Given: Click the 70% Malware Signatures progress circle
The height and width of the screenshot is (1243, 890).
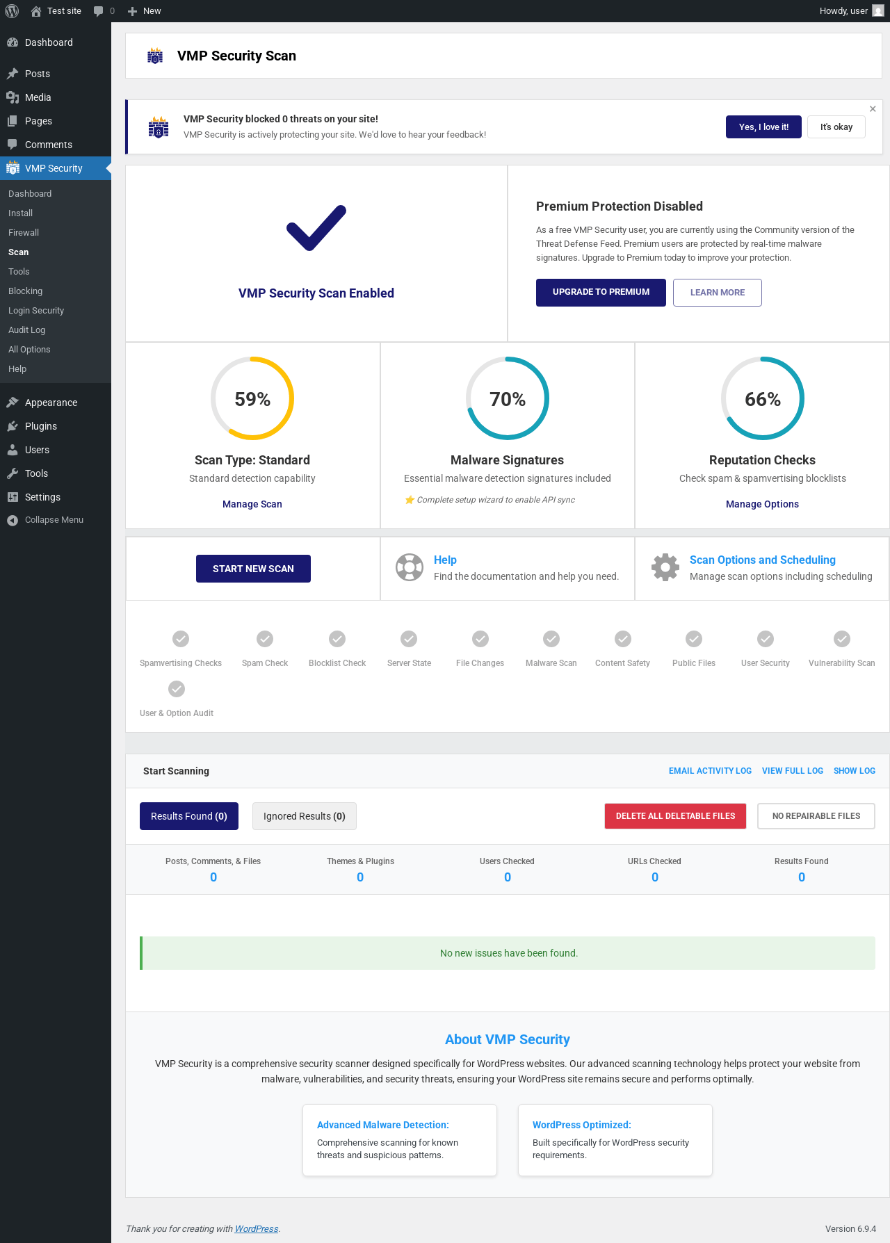Looking at the screenshot, I should 508,398.
